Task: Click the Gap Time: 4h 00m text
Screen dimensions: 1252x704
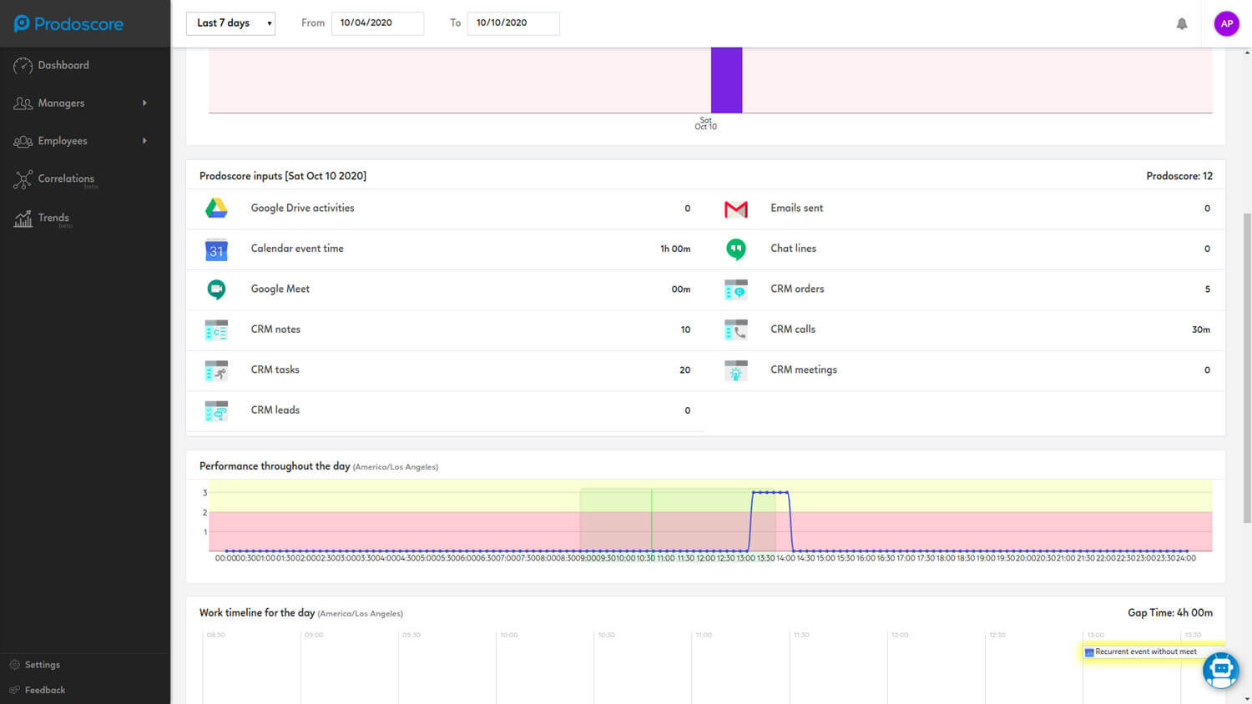Action: point(1170,613)
